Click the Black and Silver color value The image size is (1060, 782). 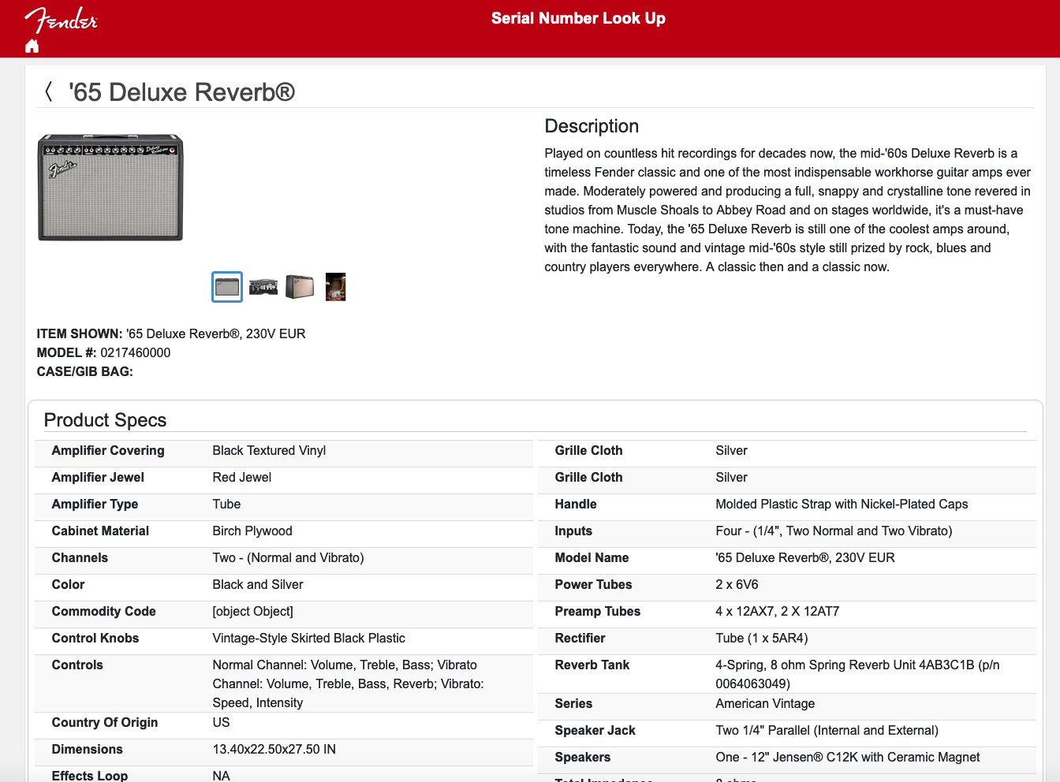click(x=258, y=584)
